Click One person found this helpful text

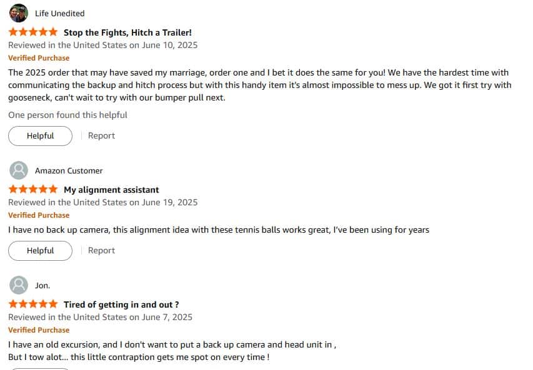(x=67, y=115)
